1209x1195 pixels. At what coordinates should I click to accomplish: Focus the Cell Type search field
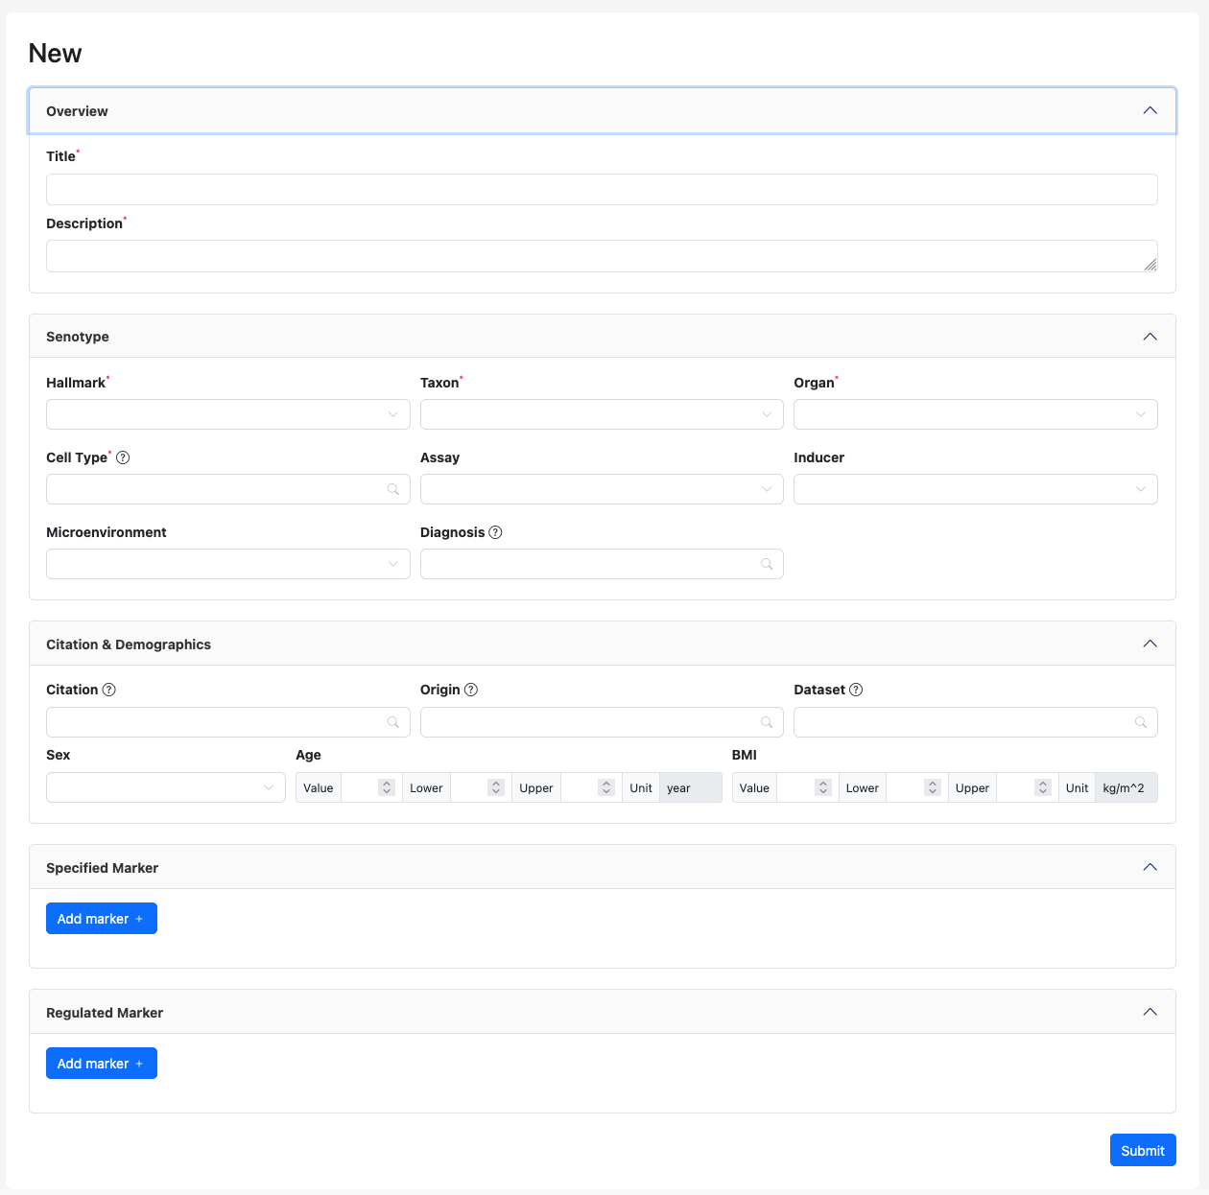coord(228,489)
